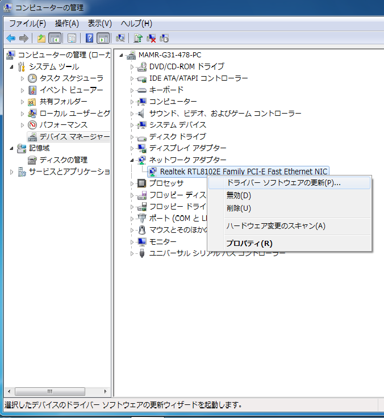This screenshot has height=418, width=384.
Task: Click the Properties sheet toolbar icon
Action: (x=72, y=38)
